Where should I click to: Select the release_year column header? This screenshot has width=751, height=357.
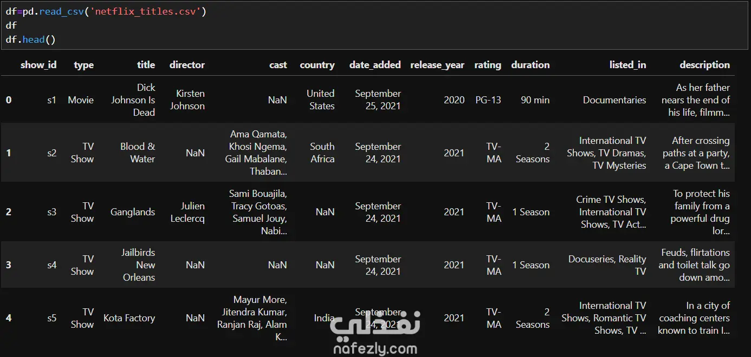[x=437, y=65]
